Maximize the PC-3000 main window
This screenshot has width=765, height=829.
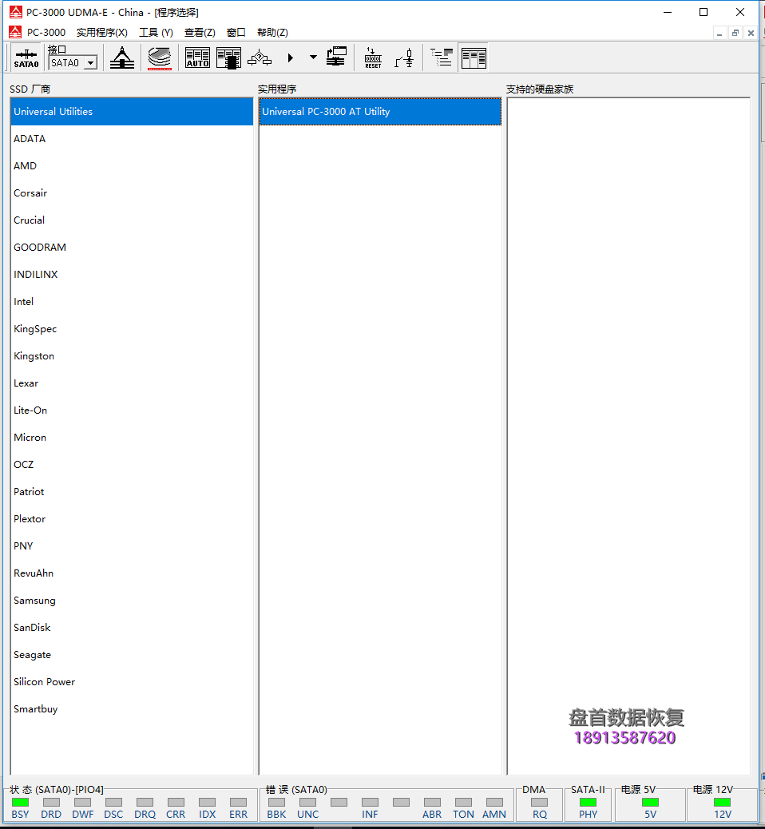[x=704, y=12]
